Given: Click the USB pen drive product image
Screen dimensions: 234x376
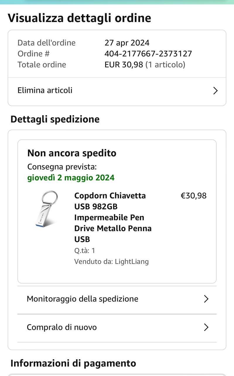Looking at the screenshot, I should click(x=45, y=209).
